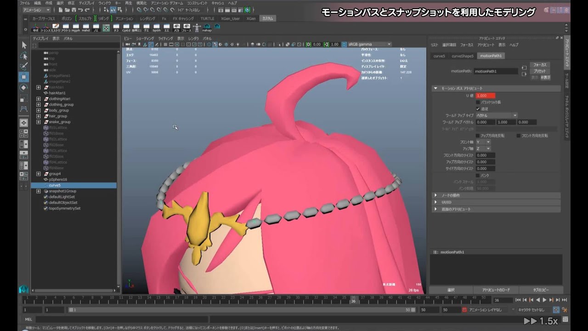Viewport: 588px width, 331px height.
Task: Click the Undo arrow icon
Action: pos(81,10)
